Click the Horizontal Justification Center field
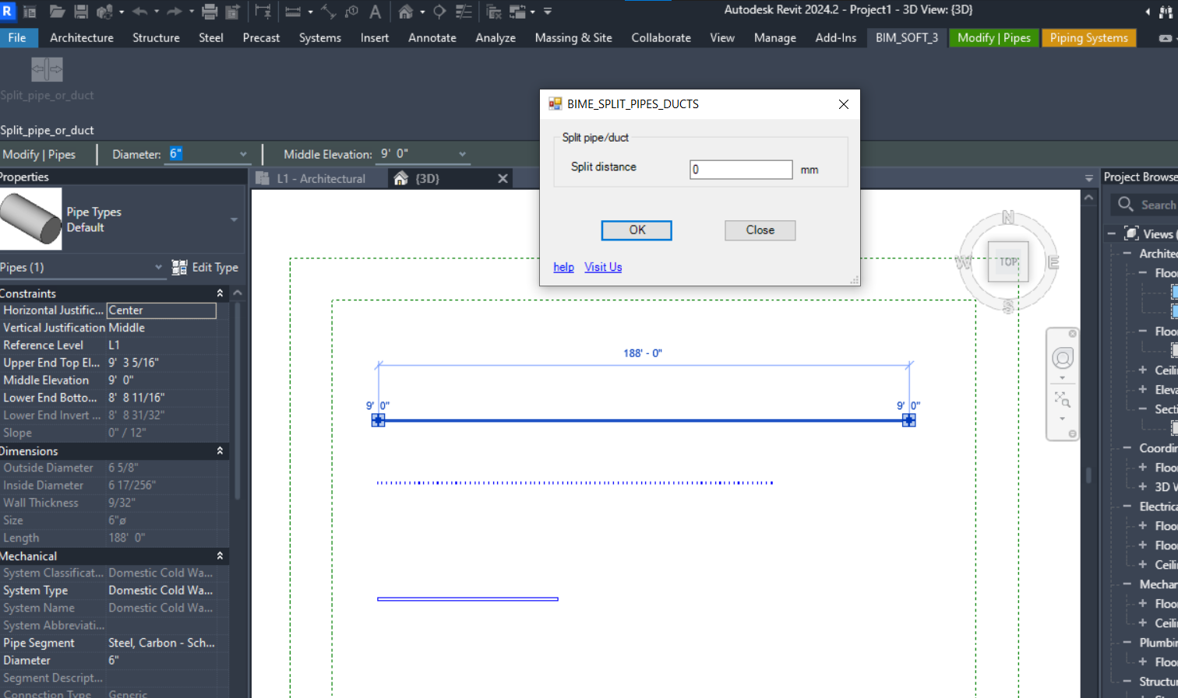The height and width of the screenshot is (698, 1178). point(161,310)
